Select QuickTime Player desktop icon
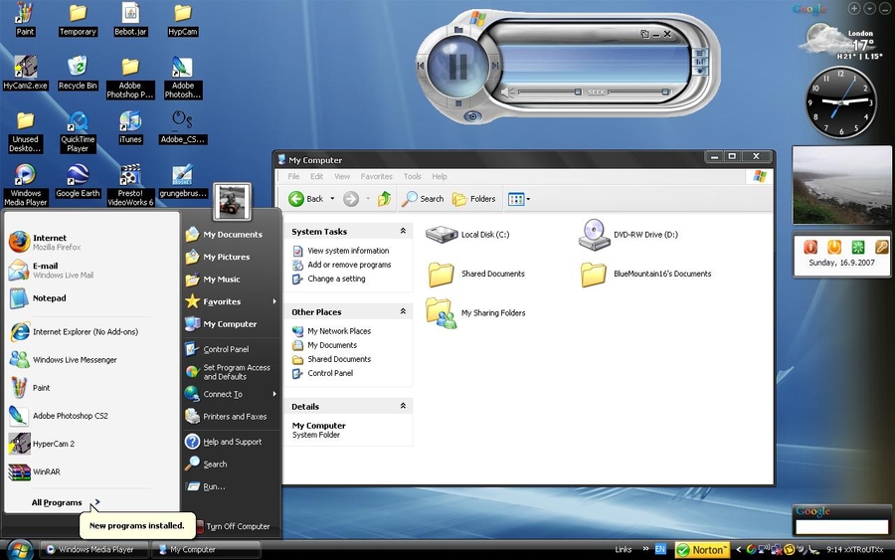The width and height of the screenshot is (895, 560). tap(78, 131)
